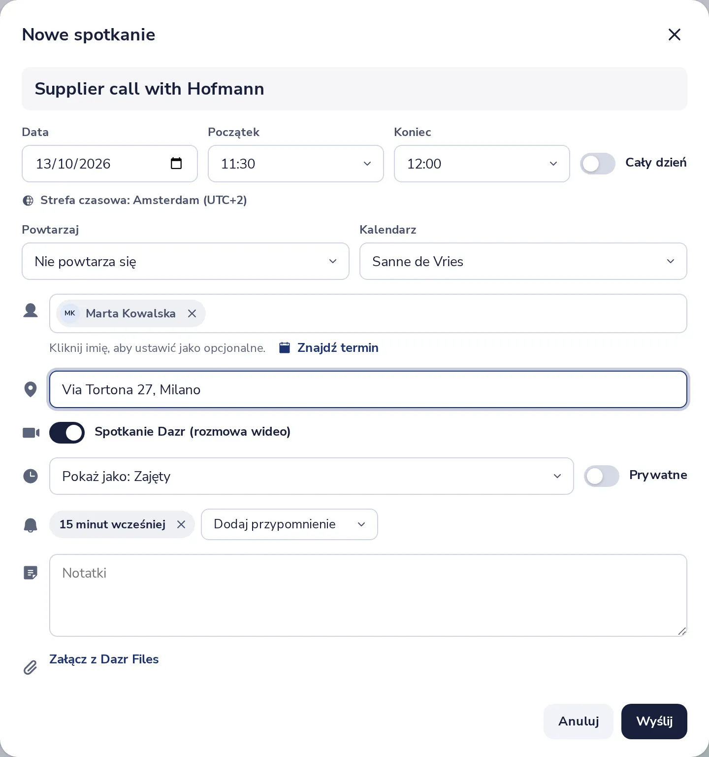Click the MK avatar on attendee chip
The image size is (709, 757).
[x=70, y=313]
